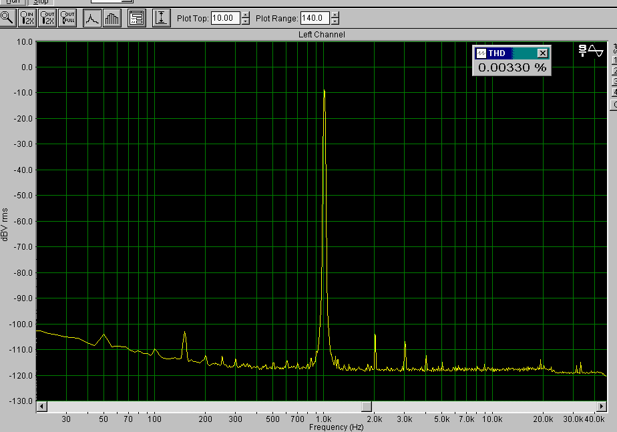This screenshot has height=432, width=617.
Task: Click the Stop button
Action: (41, 2)
